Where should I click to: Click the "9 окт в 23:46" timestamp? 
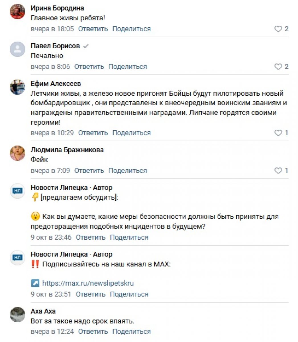point(51,237)
